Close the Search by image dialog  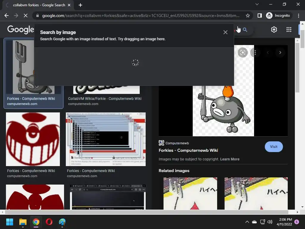pyautogui.click(x=225, y=32)
